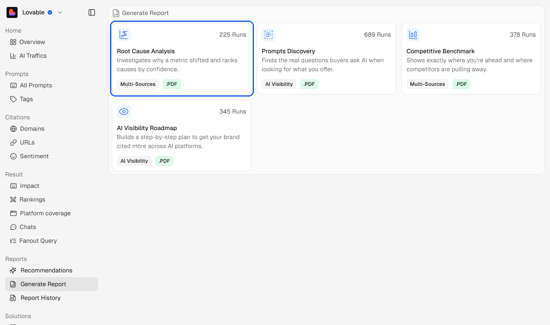Collapse the sidebar with the panel toggle
The height and width of the screenshot is (325, 550).
coord(92,12)
